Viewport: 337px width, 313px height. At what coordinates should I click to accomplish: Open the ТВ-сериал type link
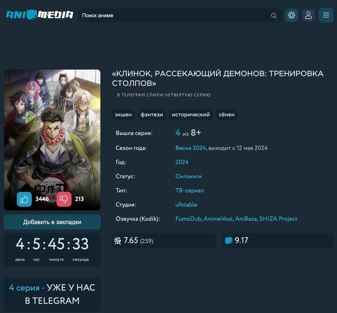190,190
